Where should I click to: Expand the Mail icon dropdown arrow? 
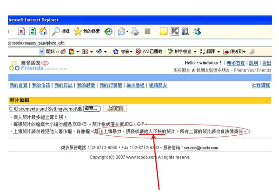tap(127, 32)
